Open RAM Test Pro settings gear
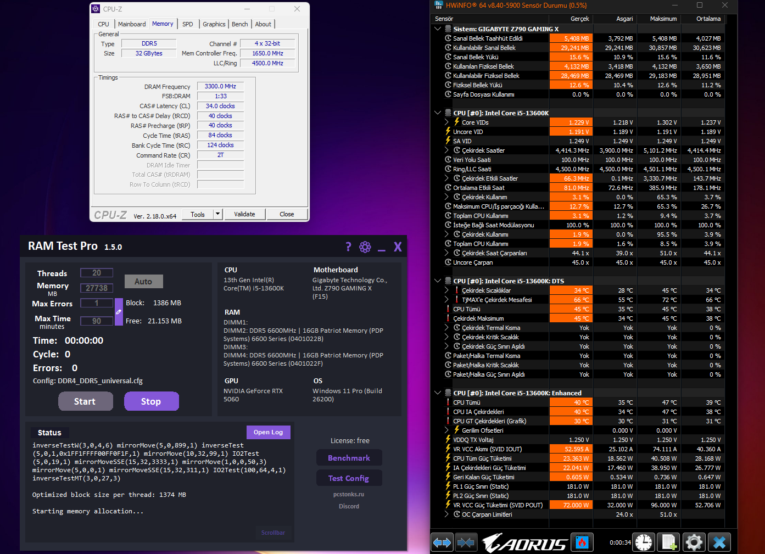 pos(365,247)
